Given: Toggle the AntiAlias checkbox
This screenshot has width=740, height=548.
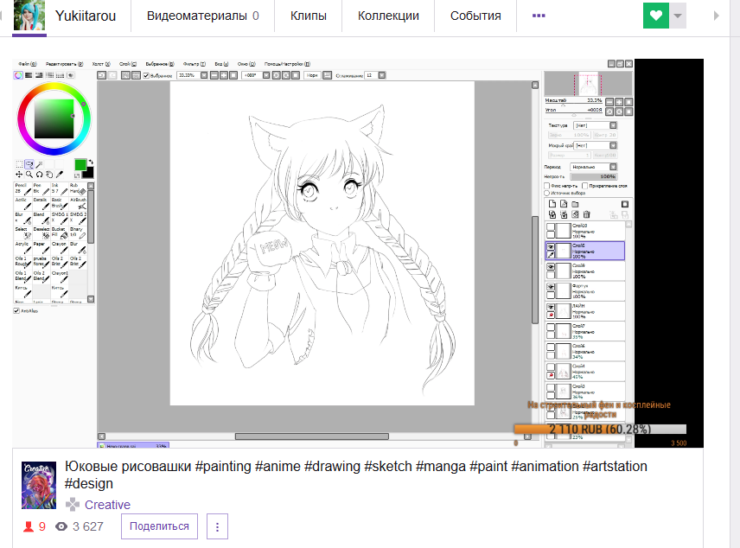Looking at the screenshot, I should point(16,310).
